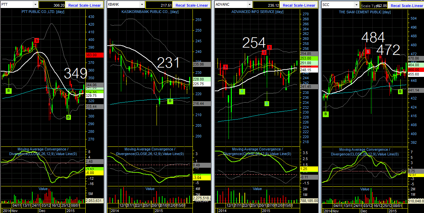Click the 441.14 price label on SCC axis

416,90
